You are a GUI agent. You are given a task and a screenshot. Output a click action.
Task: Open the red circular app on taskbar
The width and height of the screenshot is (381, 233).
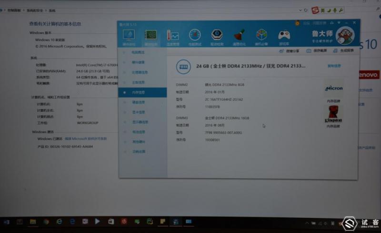[124, 222]
